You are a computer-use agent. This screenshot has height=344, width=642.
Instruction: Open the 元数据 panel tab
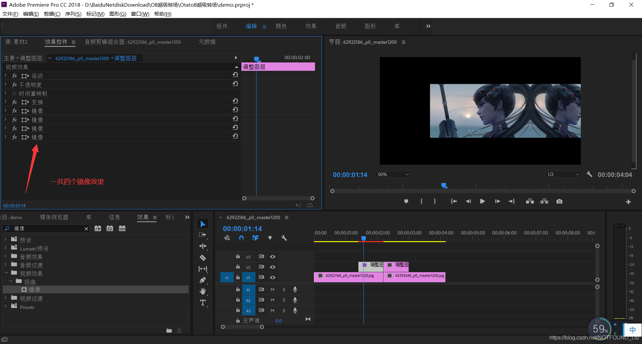[x=207, y=42]
